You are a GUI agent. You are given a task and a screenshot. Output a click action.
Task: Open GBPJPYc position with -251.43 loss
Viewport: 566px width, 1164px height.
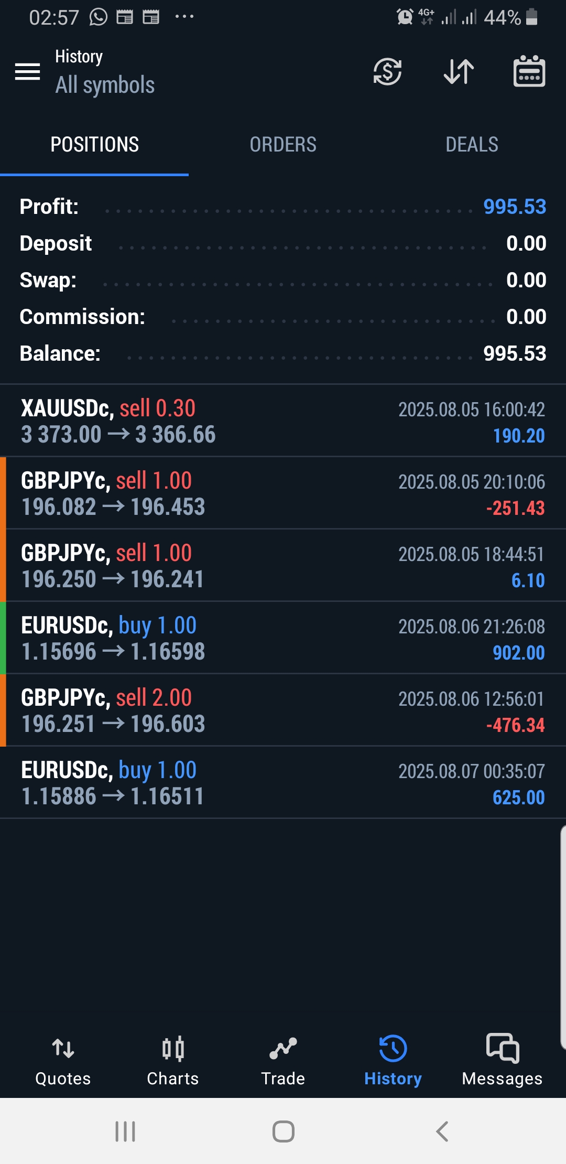coord(283,493)
